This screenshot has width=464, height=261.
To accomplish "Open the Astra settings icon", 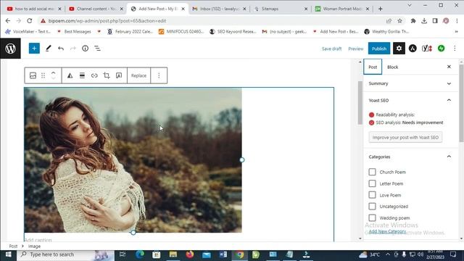I will (413, 49).
